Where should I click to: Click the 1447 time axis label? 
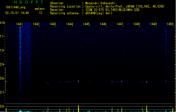(120, 24)
